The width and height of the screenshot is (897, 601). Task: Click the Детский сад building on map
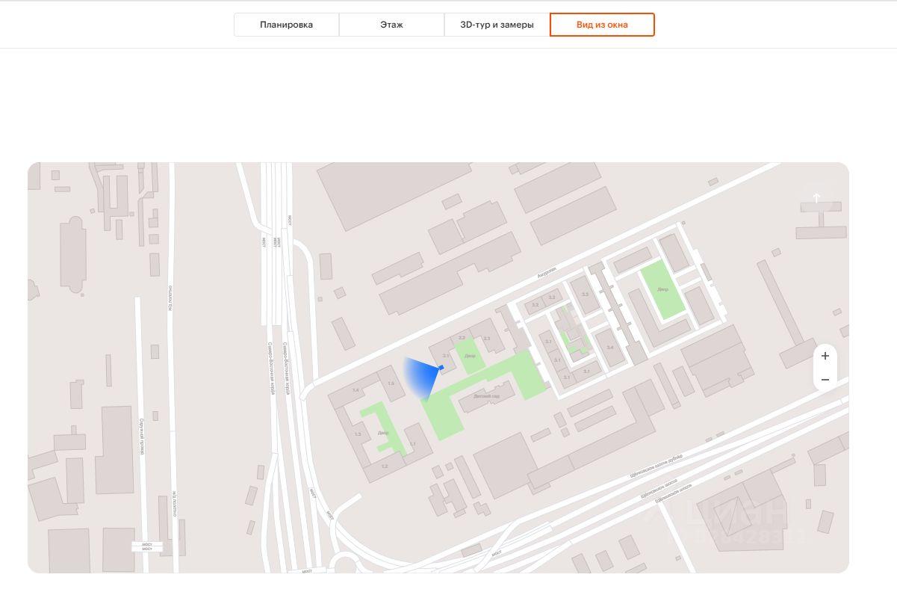coord(486,396)
